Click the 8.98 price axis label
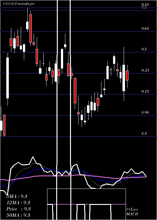Screen dimensions: 157x220 (x=145, y=113)
